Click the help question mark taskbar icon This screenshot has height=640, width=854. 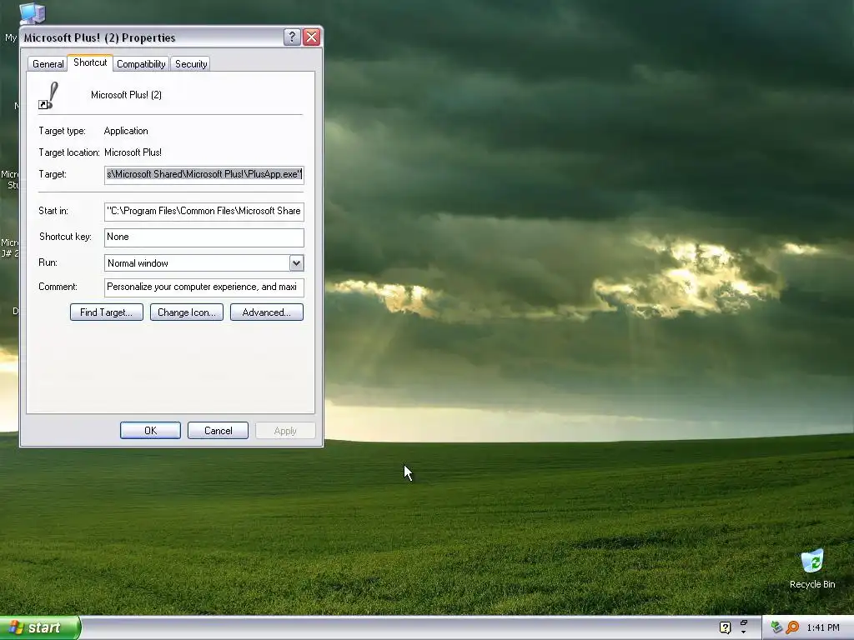click(725, 627)
